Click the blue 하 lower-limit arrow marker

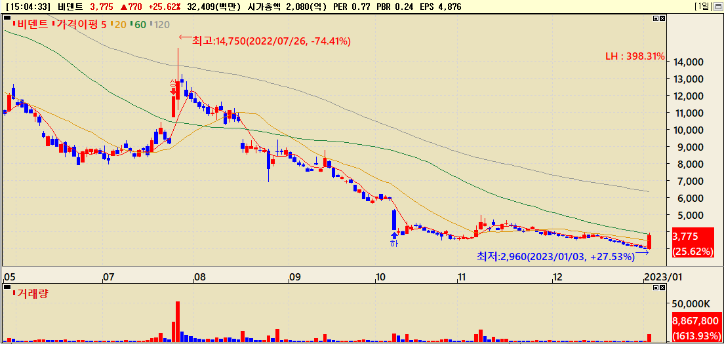click(394, 239)
